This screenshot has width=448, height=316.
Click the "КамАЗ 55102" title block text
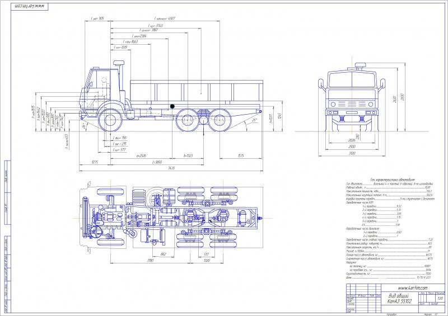click(399, 301)
